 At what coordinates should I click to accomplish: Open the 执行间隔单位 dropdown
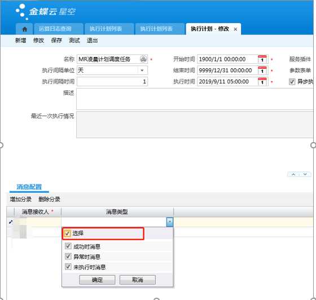pyautogui.click(x=142, y=70)
